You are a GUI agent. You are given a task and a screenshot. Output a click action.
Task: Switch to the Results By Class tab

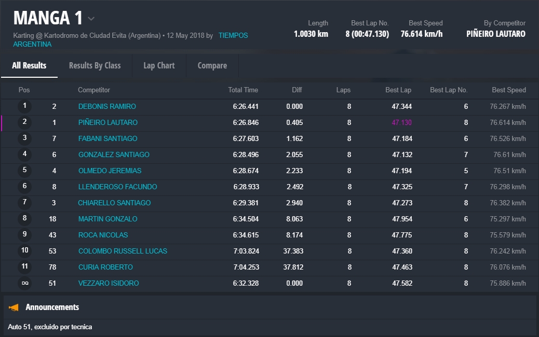[95, 66]
